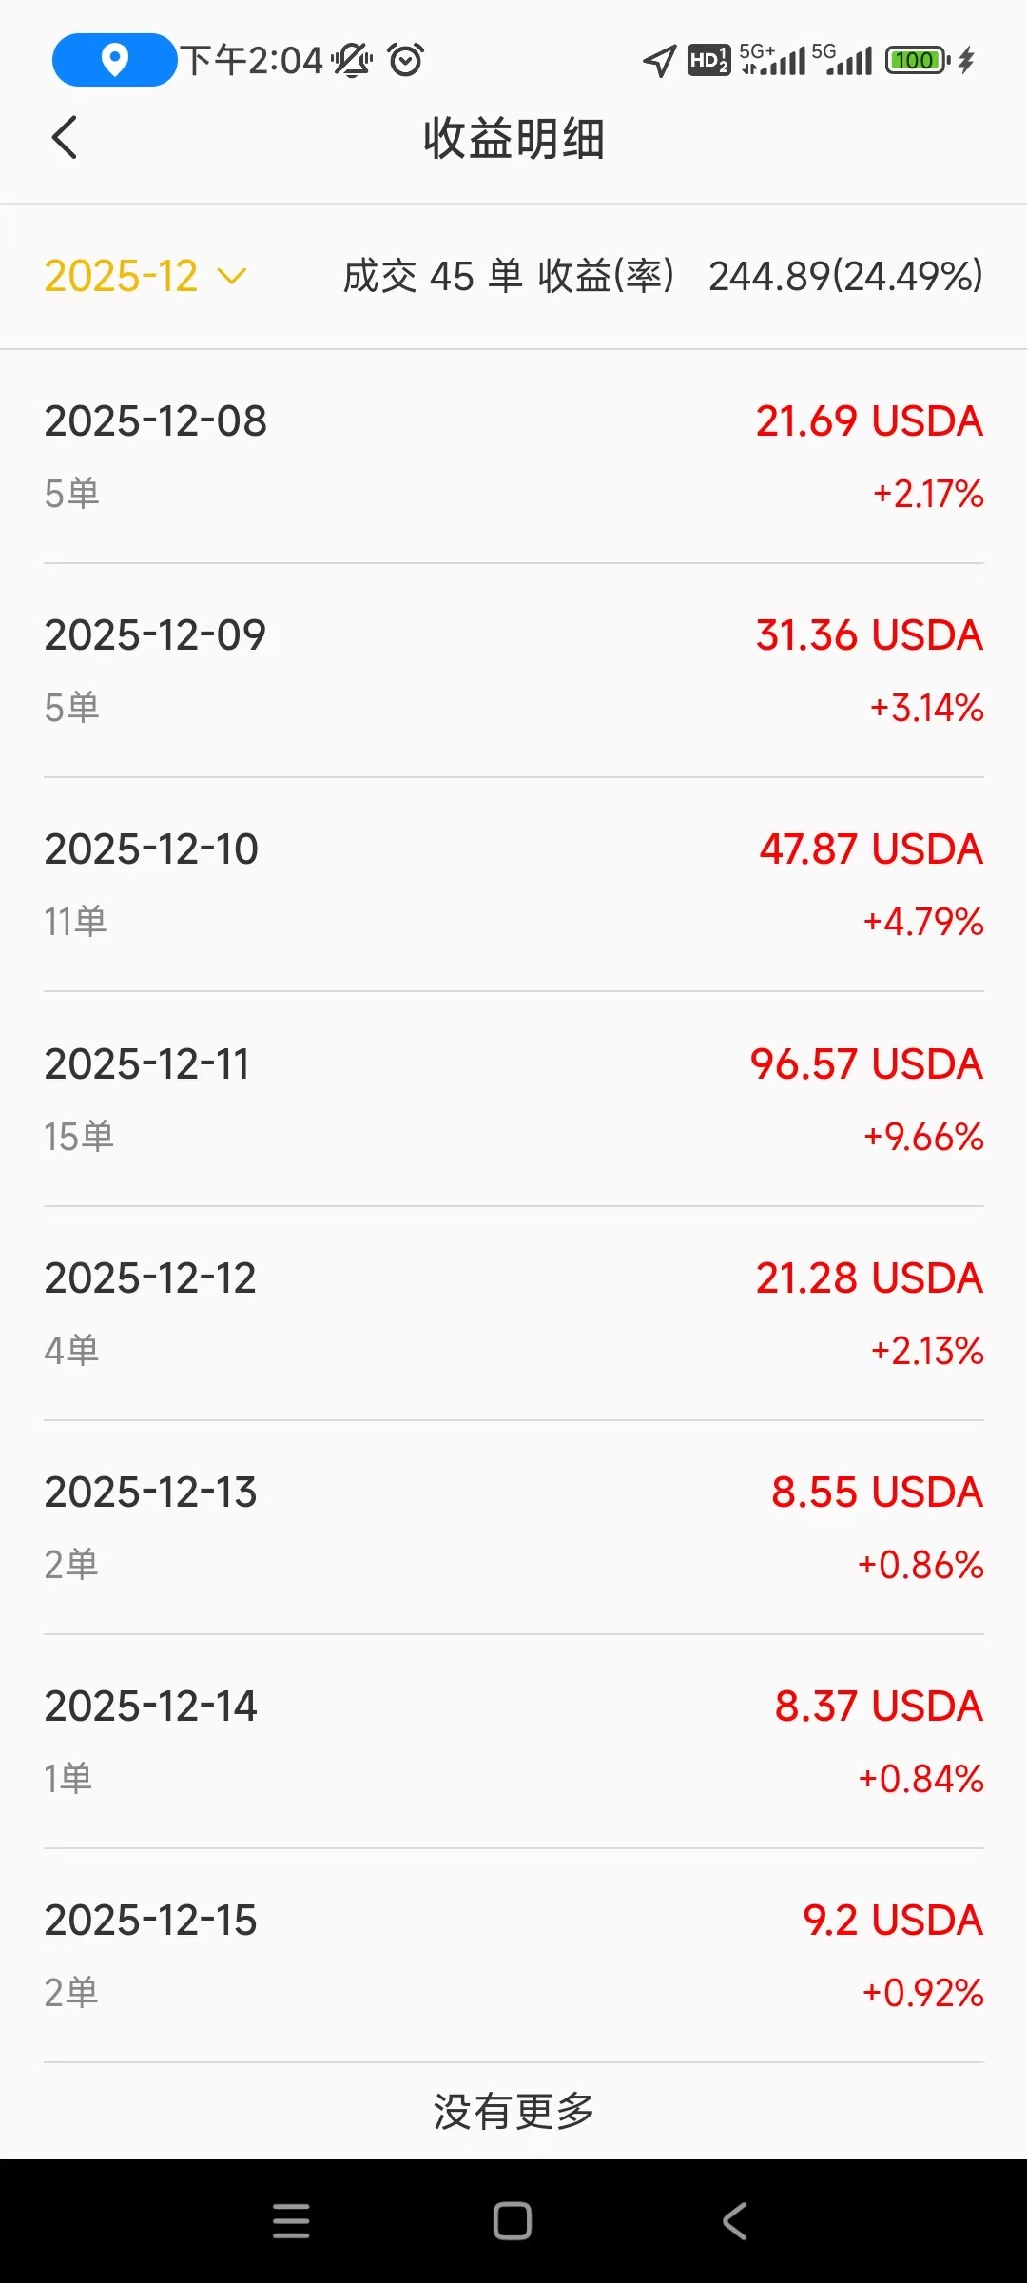Open the 2025-12-08 earnings entry

[x=513, y=456]
